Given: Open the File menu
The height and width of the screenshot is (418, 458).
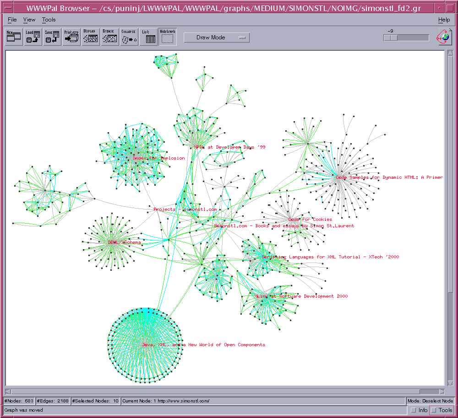Looking at the screenshot, I should tap(12, 20).
